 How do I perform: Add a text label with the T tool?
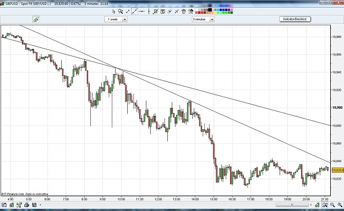pos(163,12)
